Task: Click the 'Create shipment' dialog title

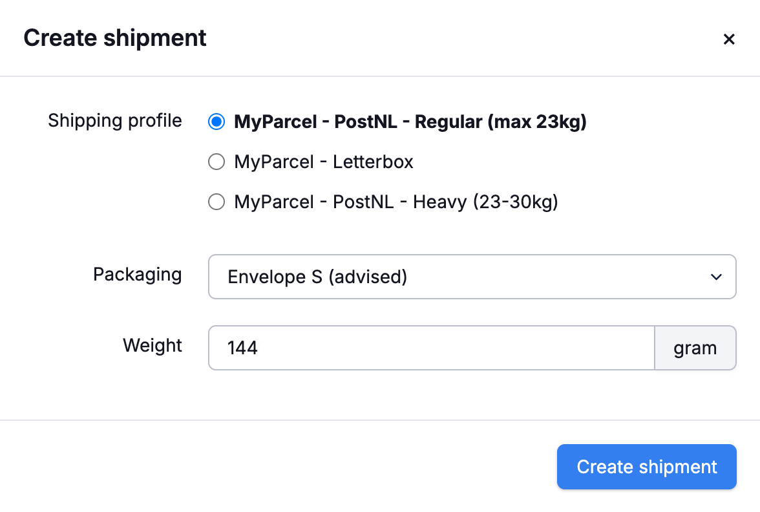Action: (x=115, y=37)
